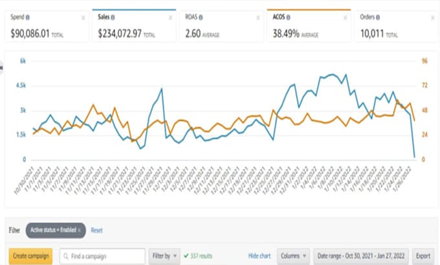The image size is (440, 265).
Task: Remove the Spend metric card
Action: (83, 17)
